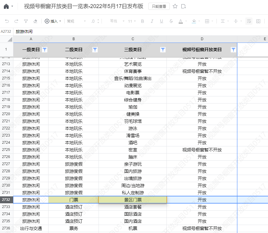Click the 门票 cell in row 2732
The height and width of the screenshot is (233, 268).
[74, 200]
